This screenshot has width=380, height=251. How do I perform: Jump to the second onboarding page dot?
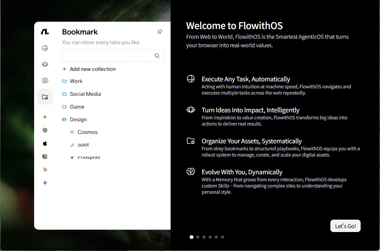pos(198,237)
